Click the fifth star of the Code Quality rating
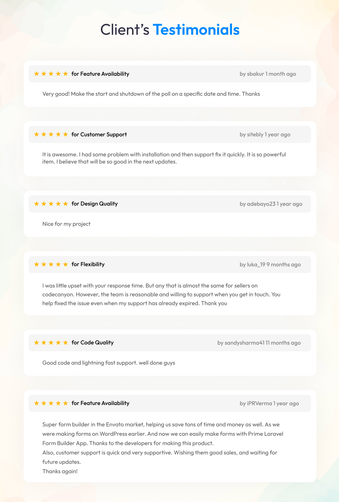Image resolution: width=339 pixels, height=502 pixels. [65, 342]
